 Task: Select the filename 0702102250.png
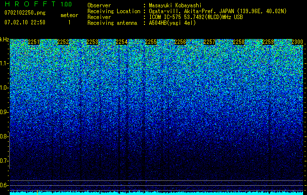[x=25, y=13]
